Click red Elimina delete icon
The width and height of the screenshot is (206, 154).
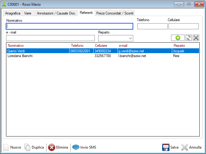52,147
